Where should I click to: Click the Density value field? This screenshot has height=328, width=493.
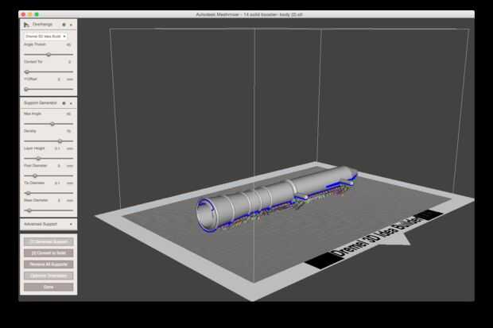coord(68,131)
